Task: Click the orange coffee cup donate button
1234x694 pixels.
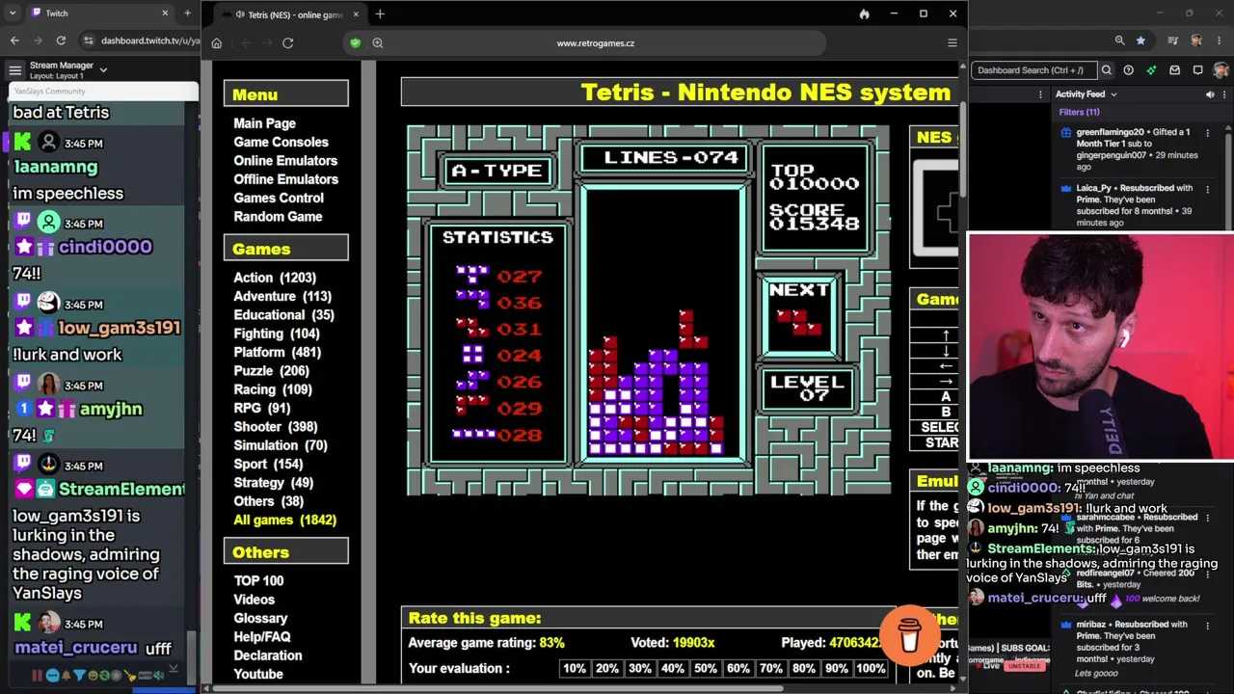Action: 909,634
